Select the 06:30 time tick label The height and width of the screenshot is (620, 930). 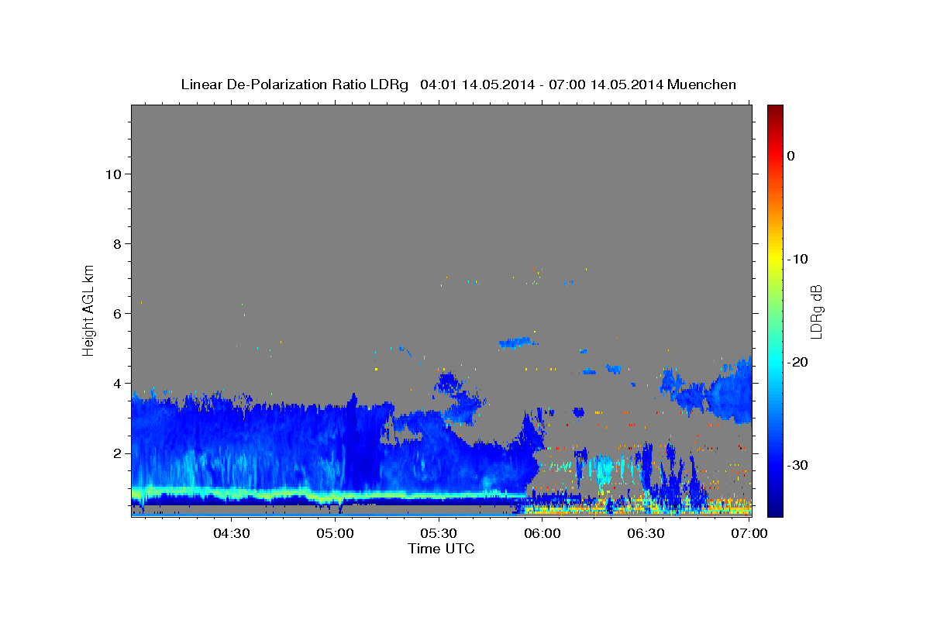pos(646,533)
